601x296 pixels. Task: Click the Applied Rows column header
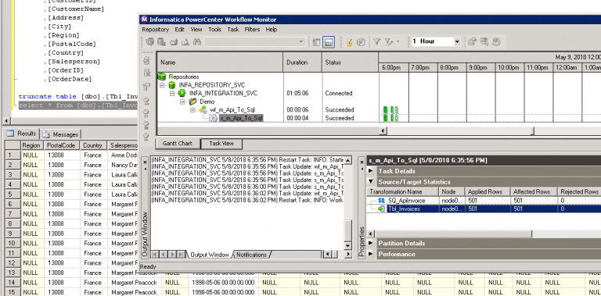point(488,191)
